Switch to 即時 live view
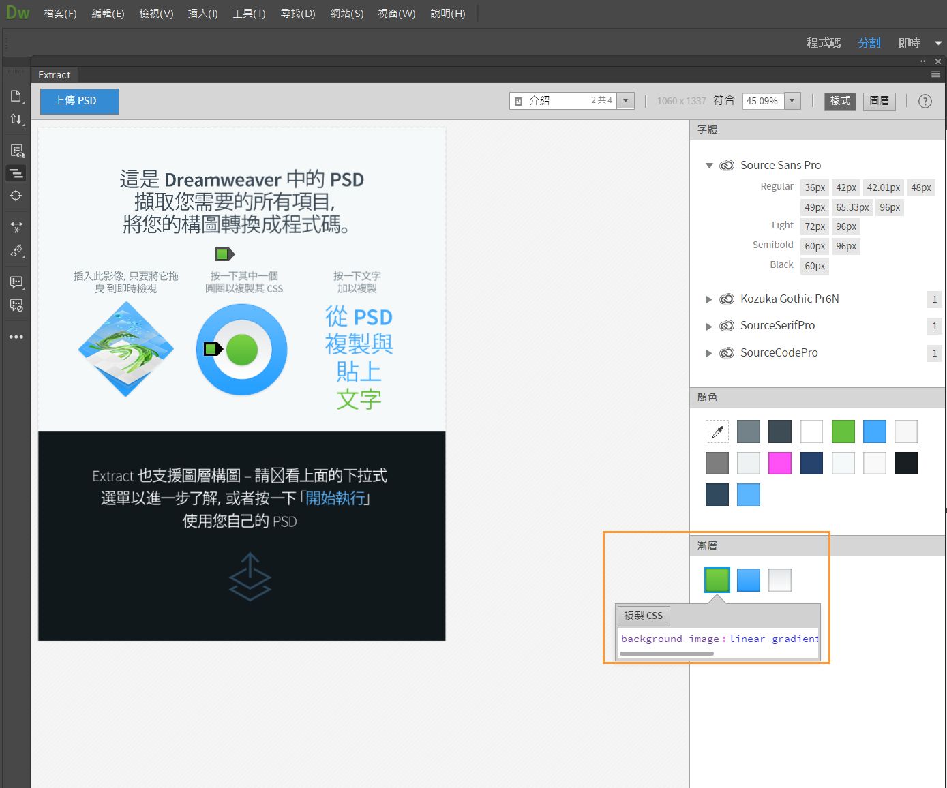The width and height of the screenshot is (947, 788). pos(910,43)
